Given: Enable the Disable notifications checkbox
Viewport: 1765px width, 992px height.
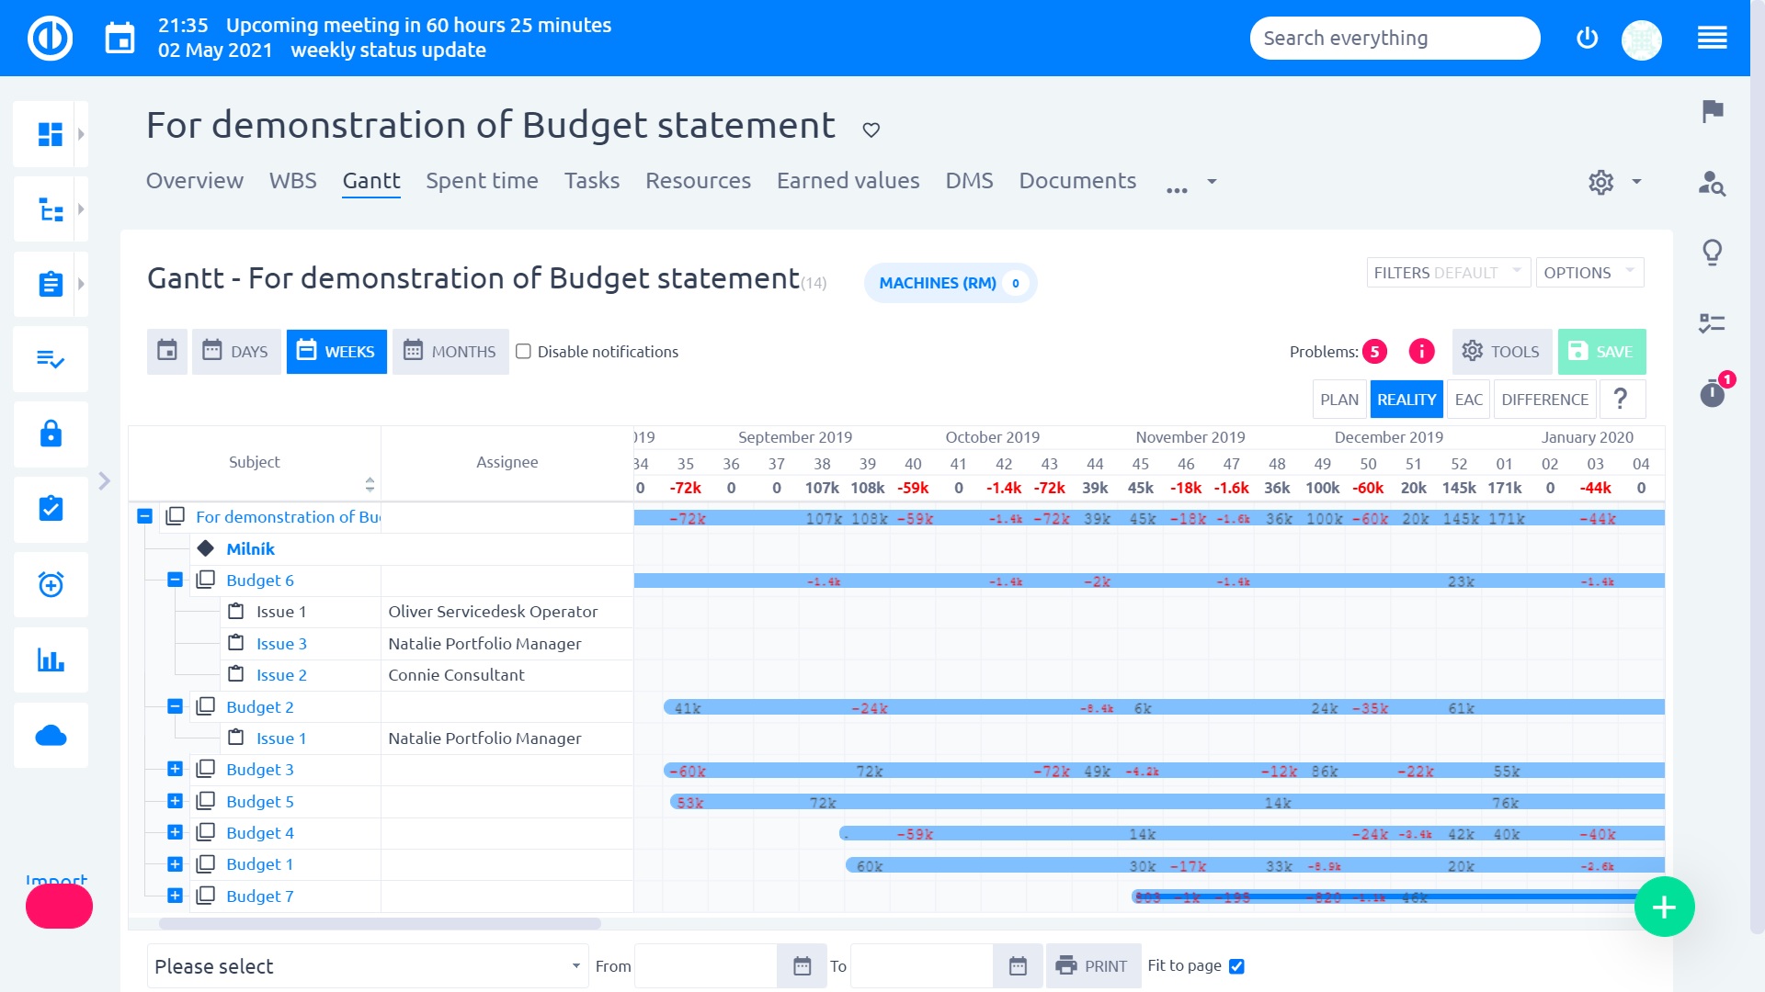Looking at the screenshot, I should coord(523,352).
